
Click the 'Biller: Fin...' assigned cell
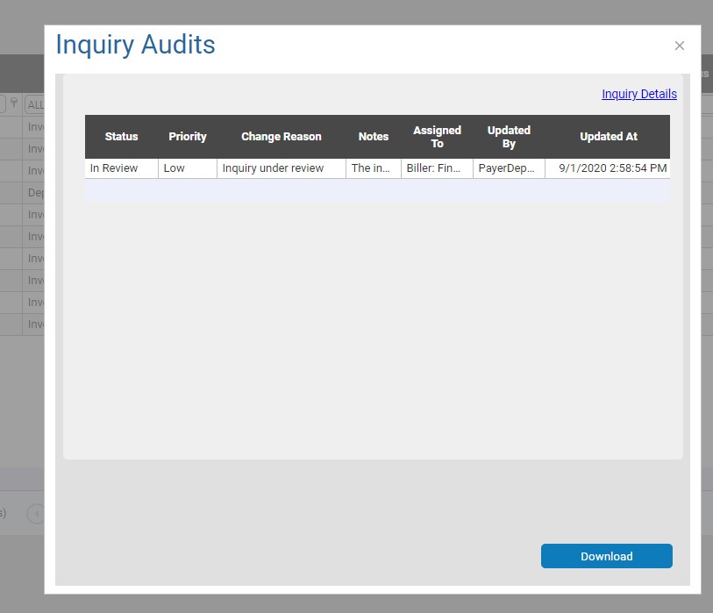437,168
